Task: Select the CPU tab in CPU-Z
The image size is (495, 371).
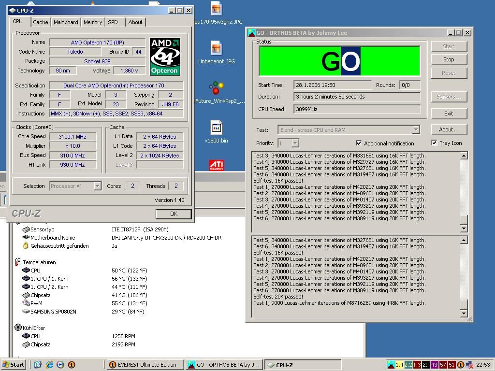Action: (18, 21)
